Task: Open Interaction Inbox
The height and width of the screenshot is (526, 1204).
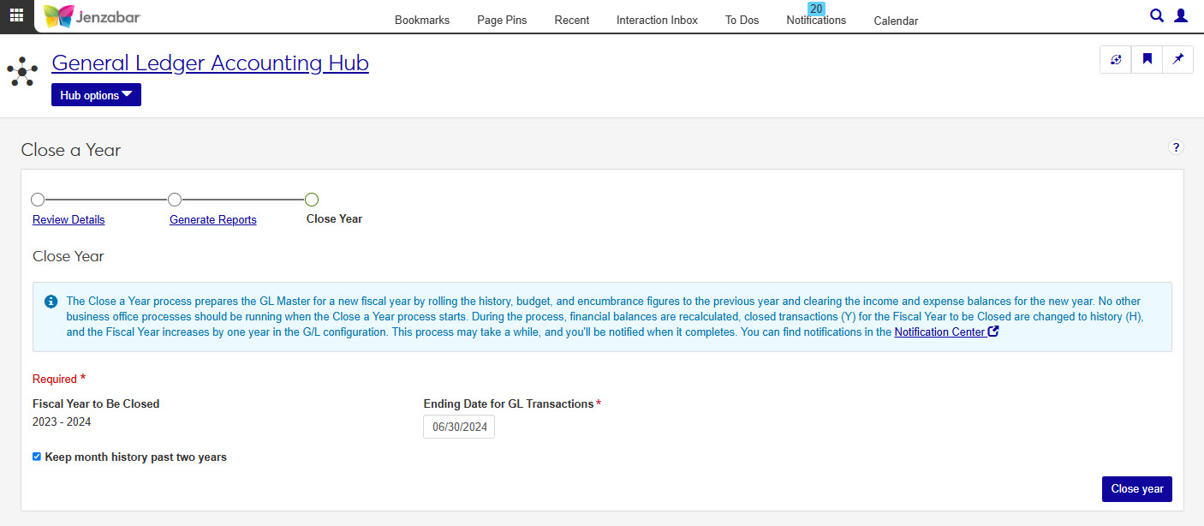Action: pyautogui.click(x=657, y=20)
